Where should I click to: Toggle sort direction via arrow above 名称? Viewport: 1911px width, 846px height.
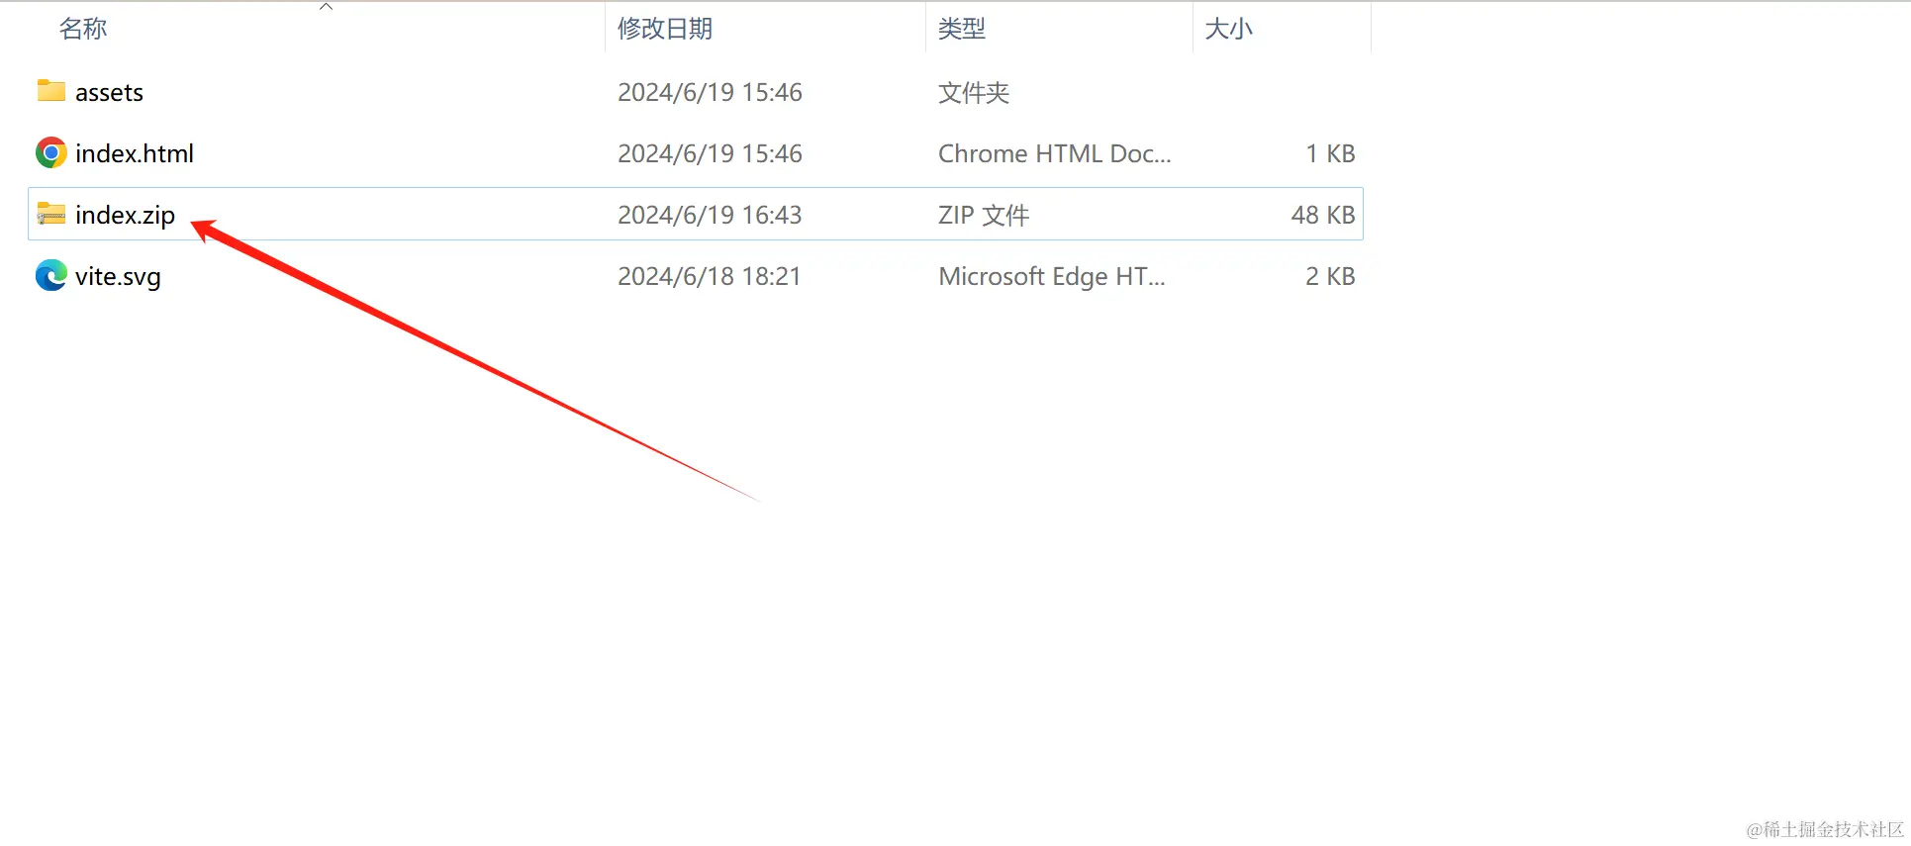326,7
